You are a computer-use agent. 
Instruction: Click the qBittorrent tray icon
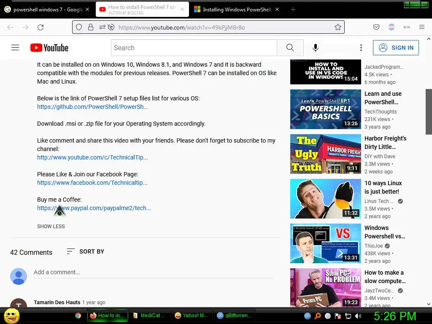pos(308,316)
